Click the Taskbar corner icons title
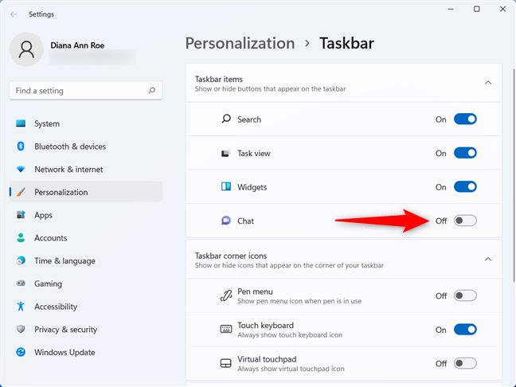 (x=231, y=256)
